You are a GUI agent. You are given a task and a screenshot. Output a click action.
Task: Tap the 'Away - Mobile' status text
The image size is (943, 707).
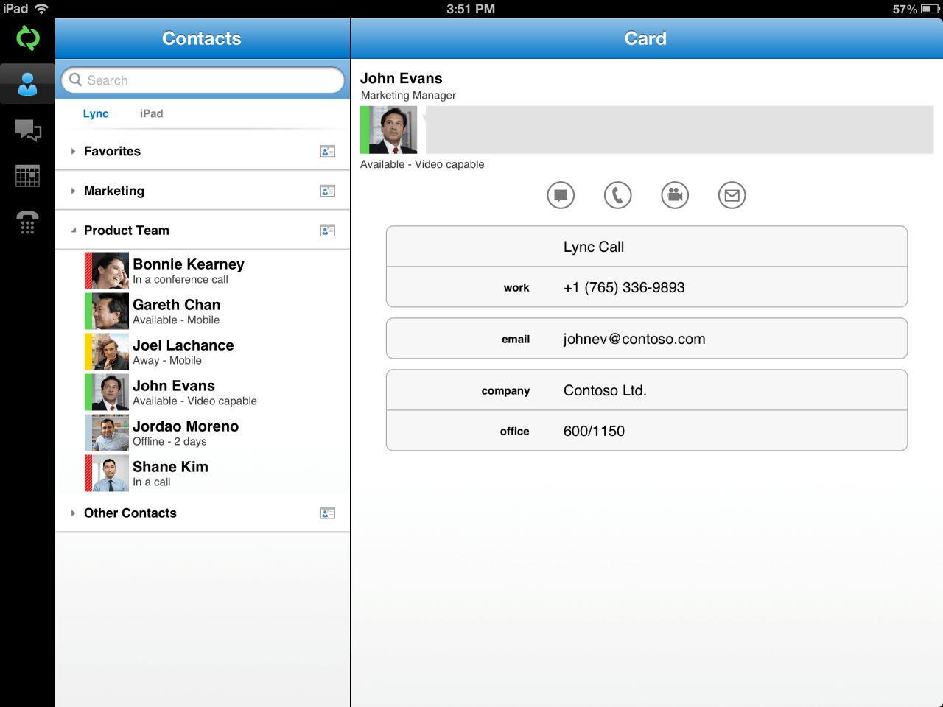[167, 361]
